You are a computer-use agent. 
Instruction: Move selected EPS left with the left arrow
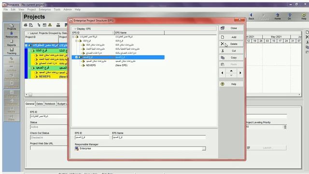point(222,73)
